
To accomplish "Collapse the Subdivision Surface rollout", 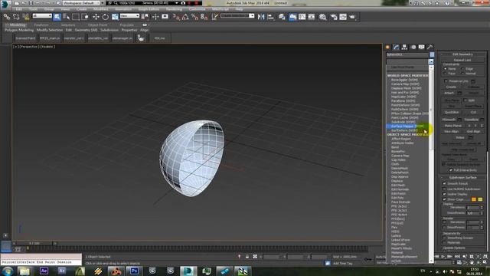I will coord(462,177).
